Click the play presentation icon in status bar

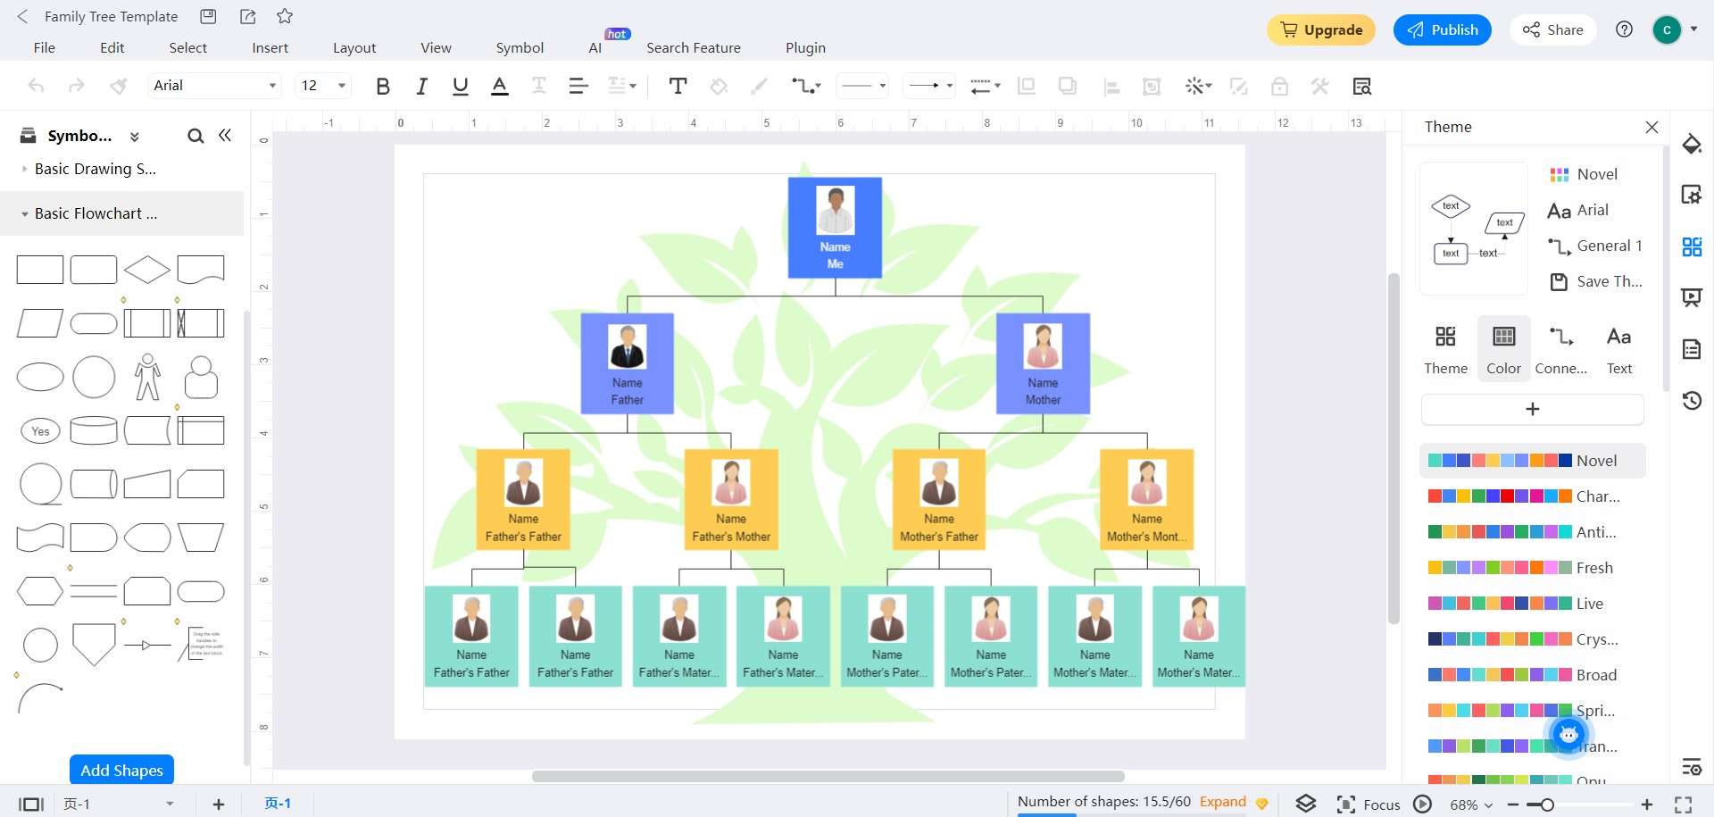pyautogui.click(x=1423, y=804)
